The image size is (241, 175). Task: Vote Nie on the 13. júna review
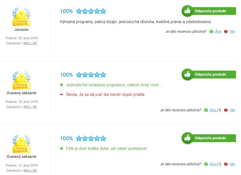[232, 164]
